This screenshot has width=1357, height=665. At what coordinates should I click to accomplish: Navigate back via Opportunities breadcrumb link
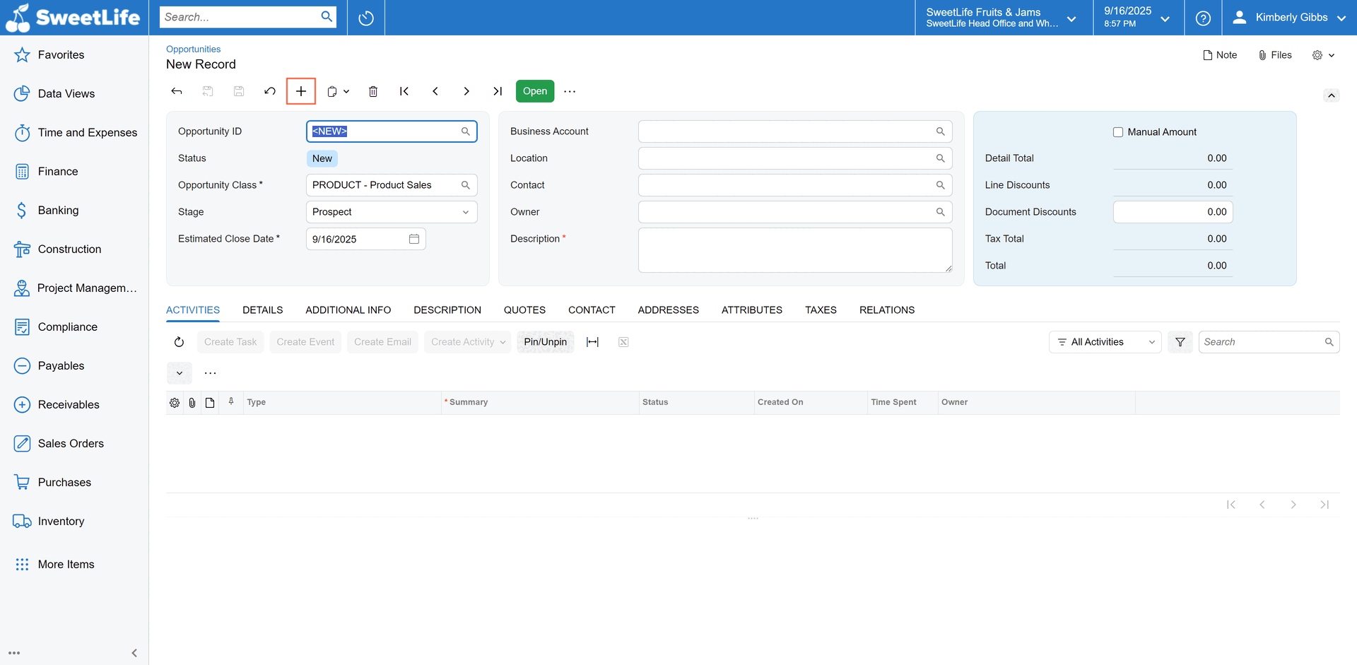[x=193, y=49]
